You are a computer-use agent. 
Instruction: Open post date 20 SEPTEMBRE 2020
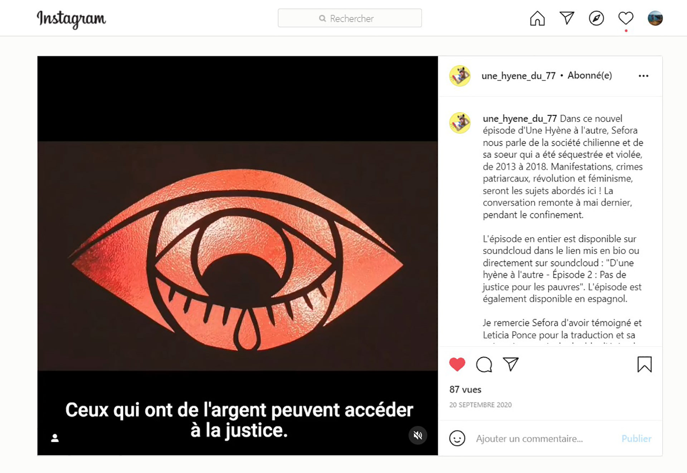point(480,405)
